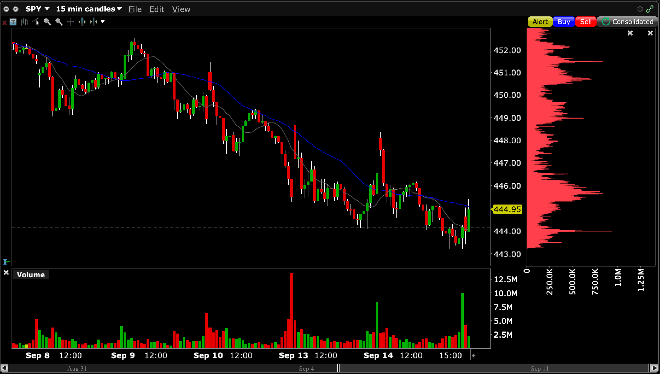Click the red Sell button
This screenshot has width=660, height=374.
586,22
